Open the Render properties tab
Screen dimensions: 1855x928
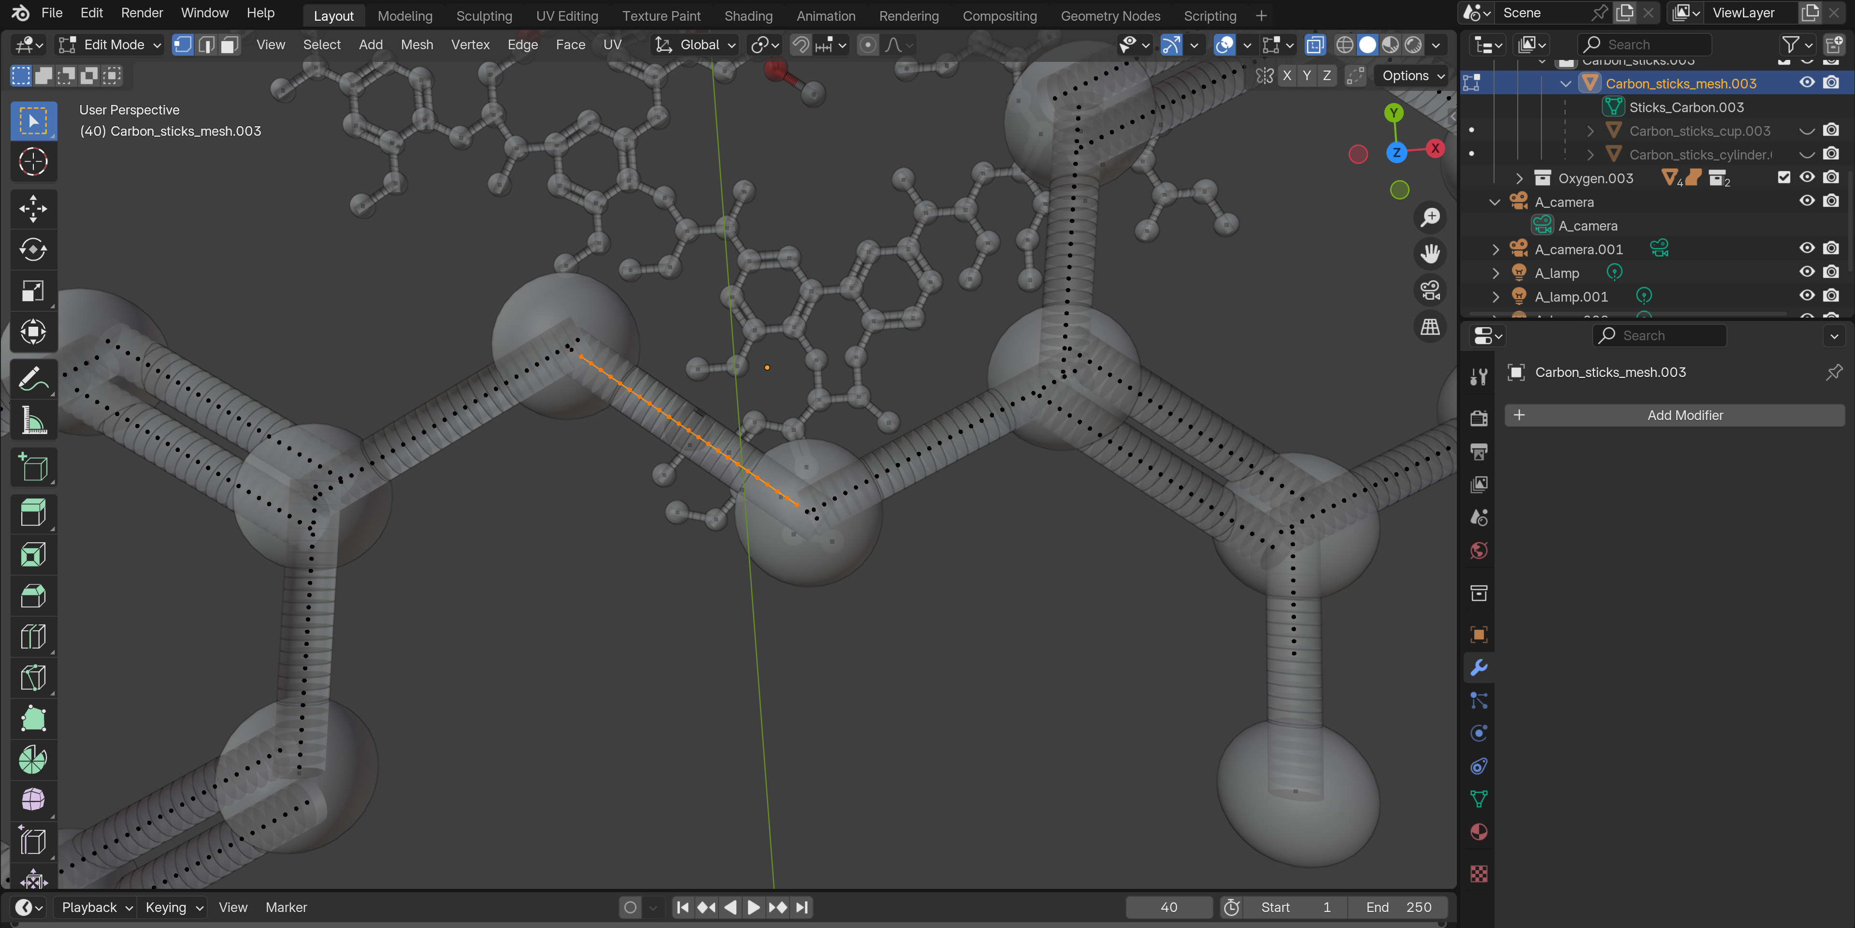1479,418
